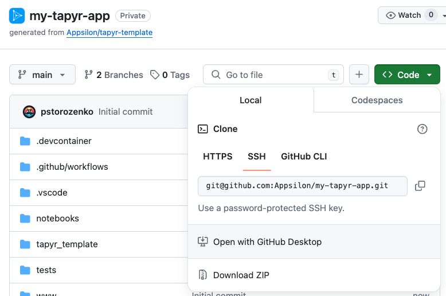Click the watcher count 0 badge
This screenshot has width=446, height=296.
pyautogui.click(x=431, y=15)
